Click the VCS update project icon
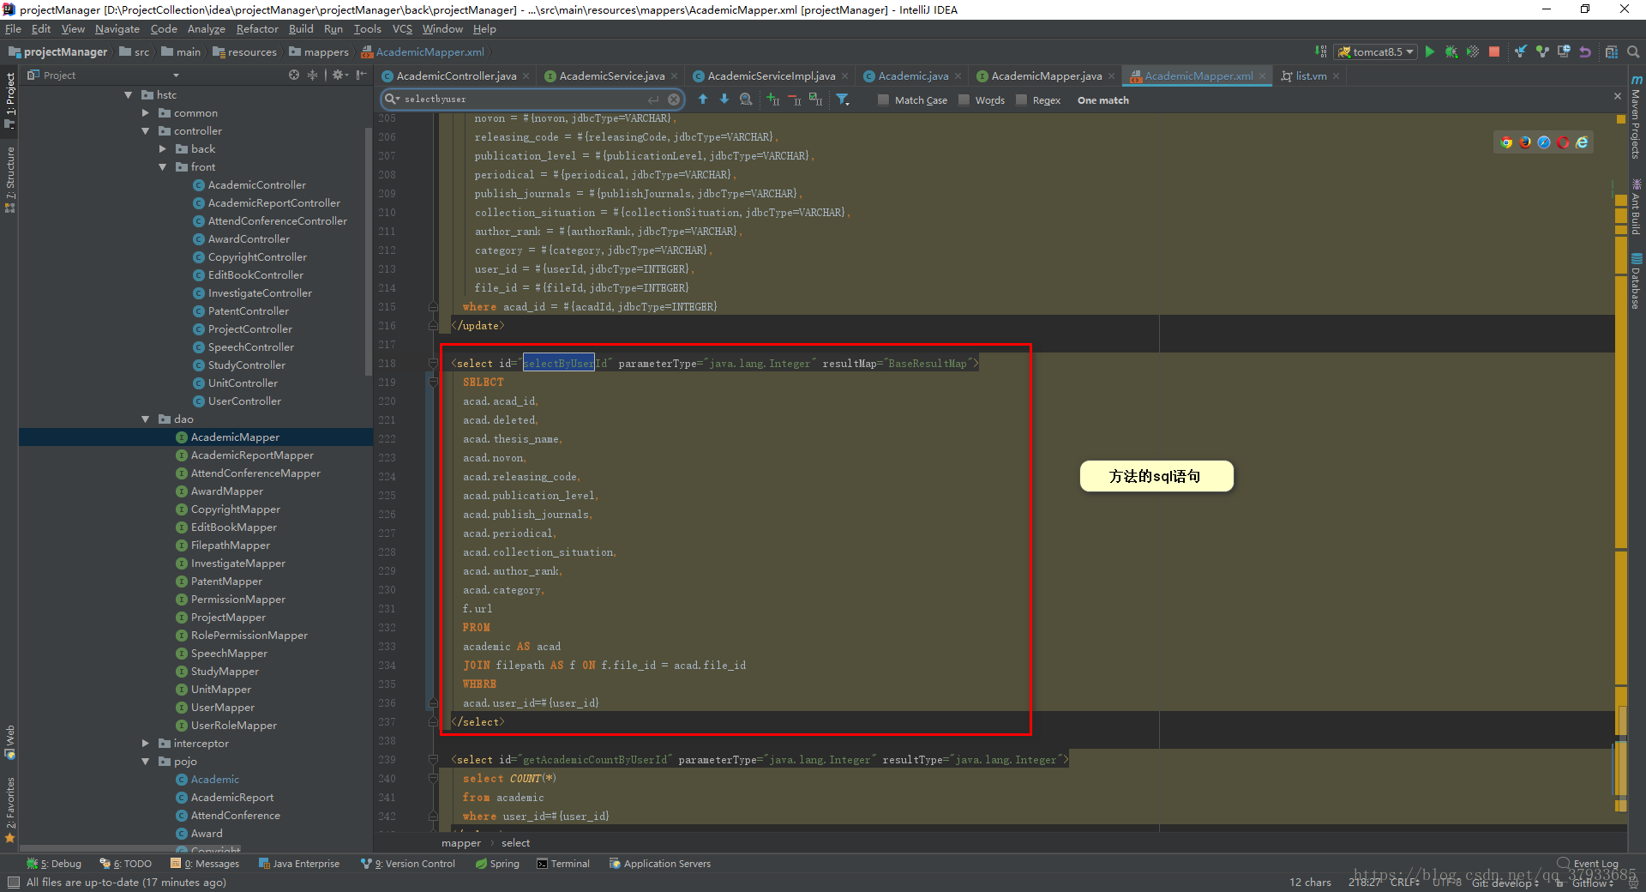This screenshot has height=892, width=1646. (1520, 51)
